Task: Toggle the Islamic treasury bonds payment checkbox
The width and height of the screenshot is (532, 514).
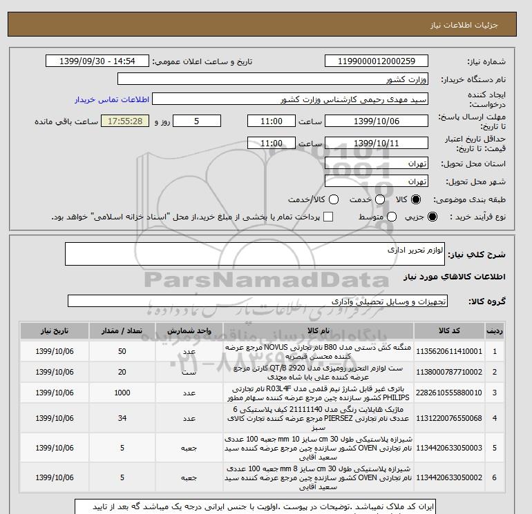Action: point(328,217)
